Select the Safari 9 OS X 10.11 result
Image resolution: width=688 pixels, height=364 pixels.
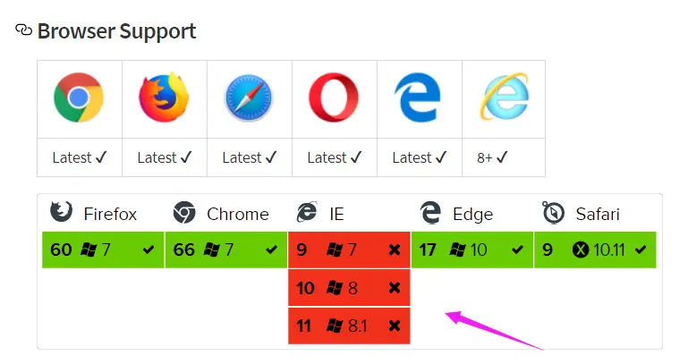tap(594, 250)
